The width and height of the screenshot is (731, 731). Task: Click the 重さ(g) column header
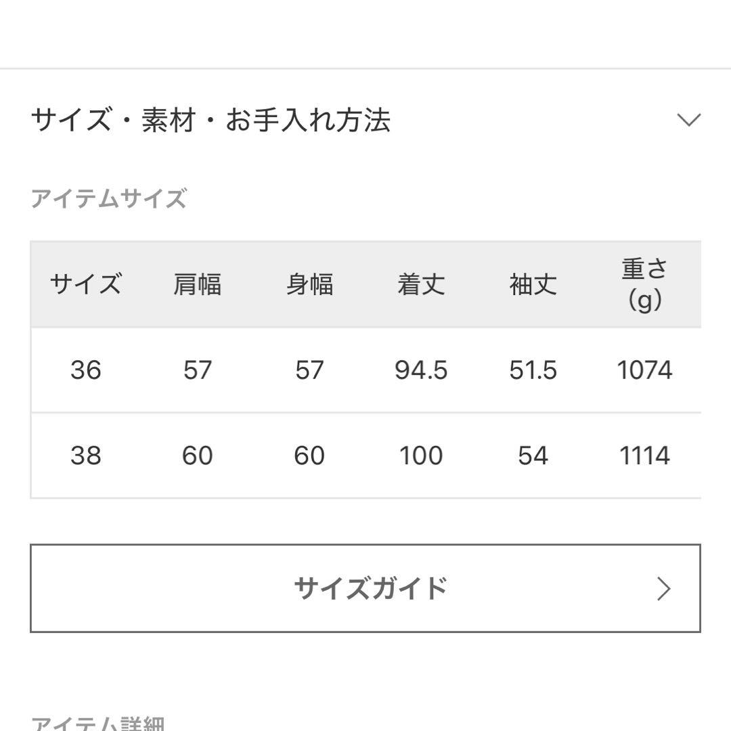point(643,284)
